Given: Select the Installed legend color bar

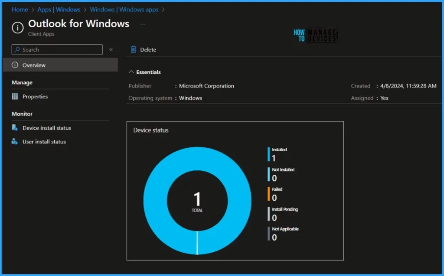Looking at the screenshot, I should 269,154.
